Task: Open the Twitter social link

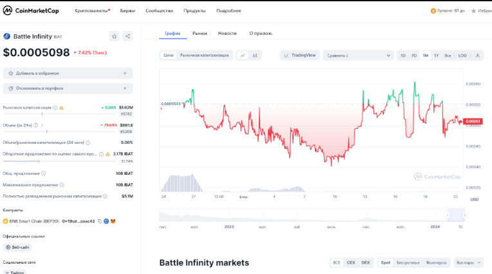Action: point(15,272)
